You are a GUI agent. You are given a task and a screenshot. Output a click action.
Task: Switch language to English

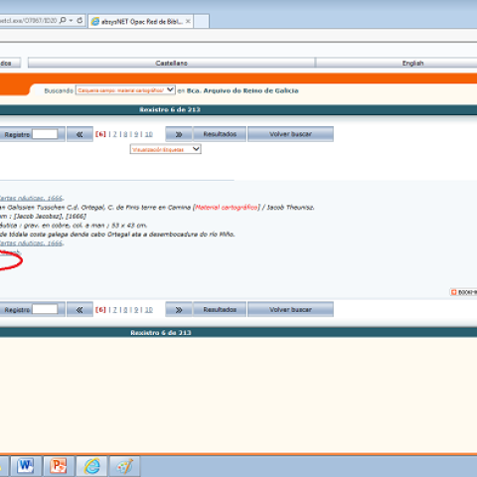pyautogui.click(x=412, y=63)
